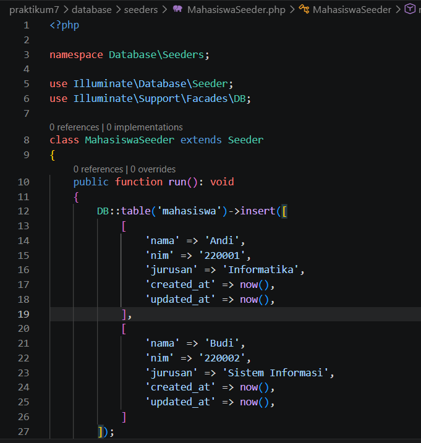Screen dimensions: 421x443
Task: Click the '<?php' opening tag
Action: 64,25
